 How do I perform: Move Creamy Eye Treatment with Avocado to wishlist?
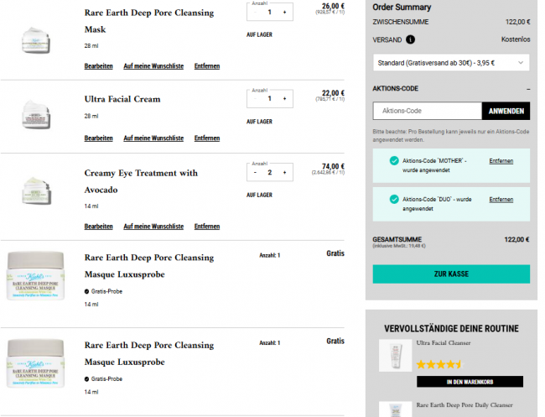tap(153, 227)
